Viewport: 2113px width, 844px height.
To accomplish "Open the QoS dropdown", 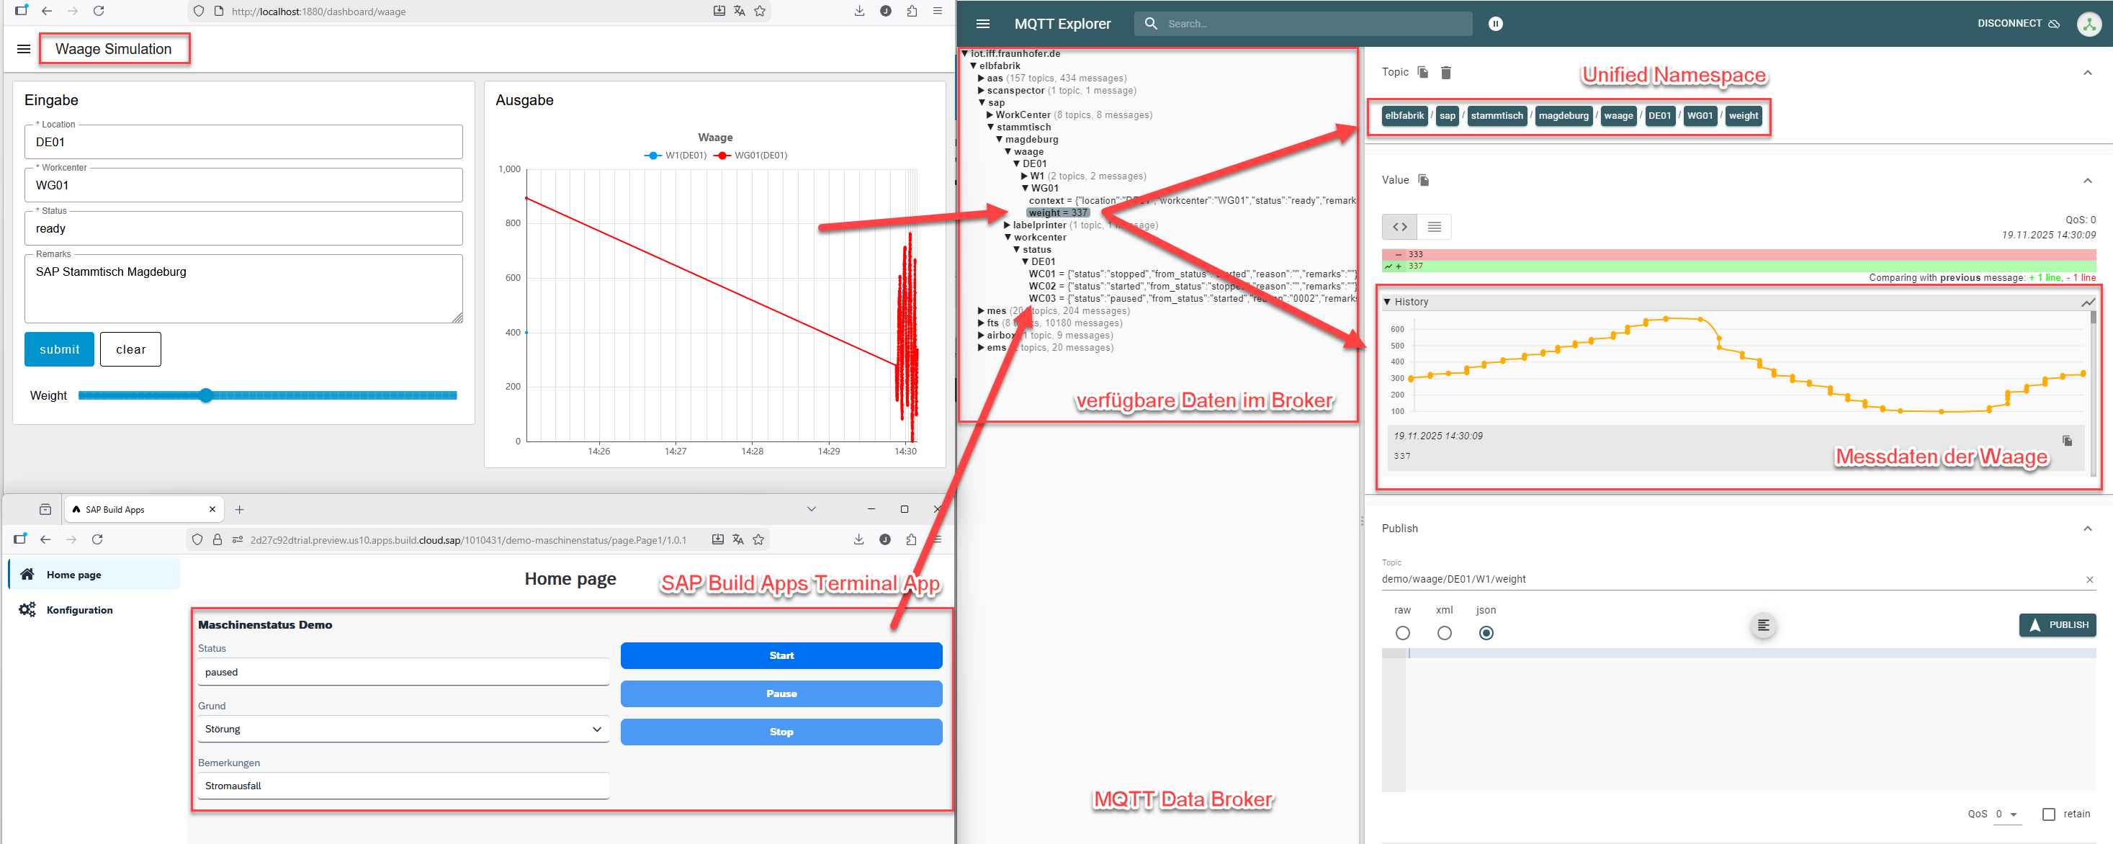I will [x=2007, y=814].
